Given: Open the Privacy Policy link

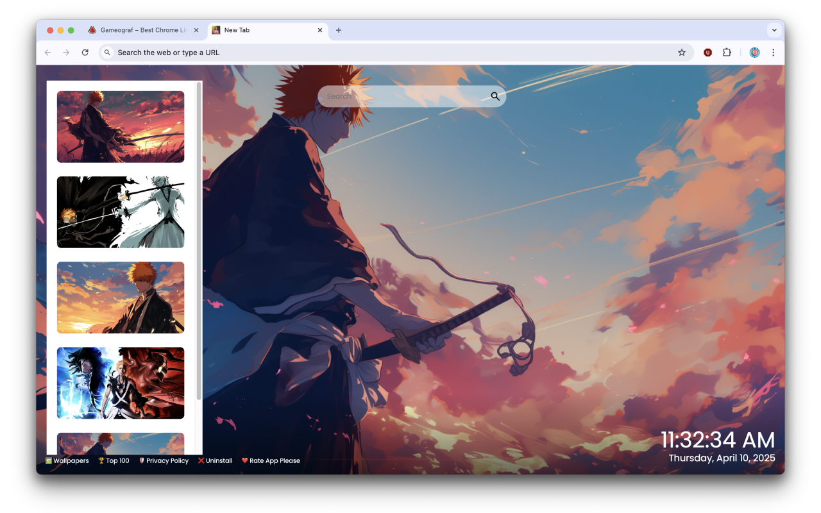Looking at the screenshot, I should pos(167,460).
